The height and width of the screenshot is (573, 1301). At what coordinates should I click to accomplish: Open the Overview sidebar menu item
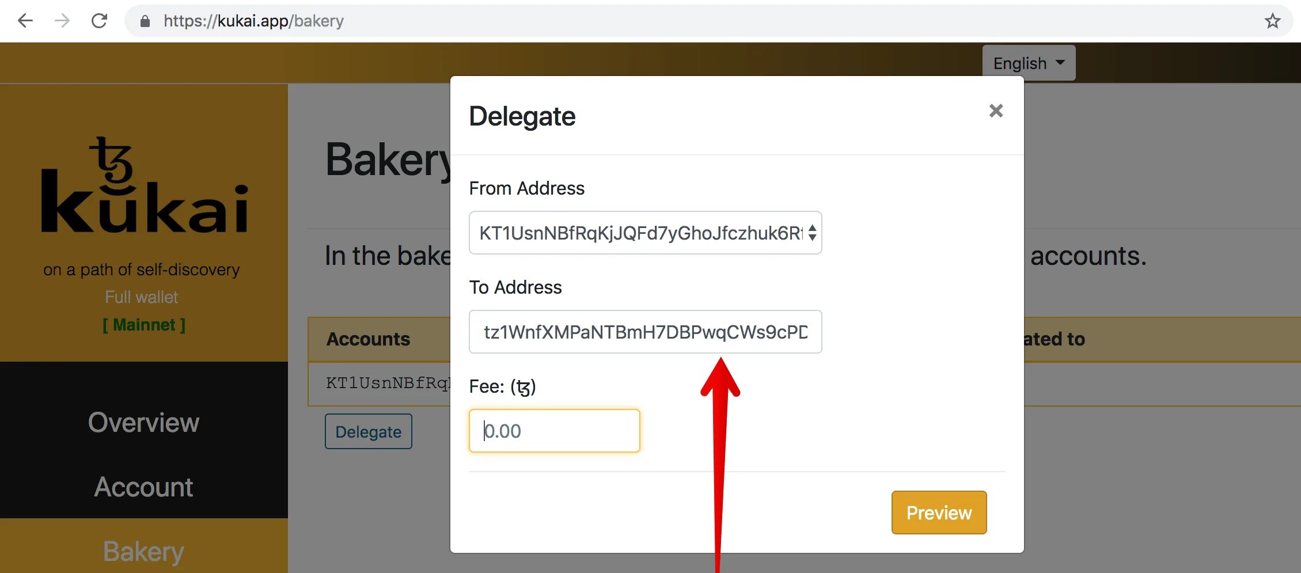click(143, 423)
